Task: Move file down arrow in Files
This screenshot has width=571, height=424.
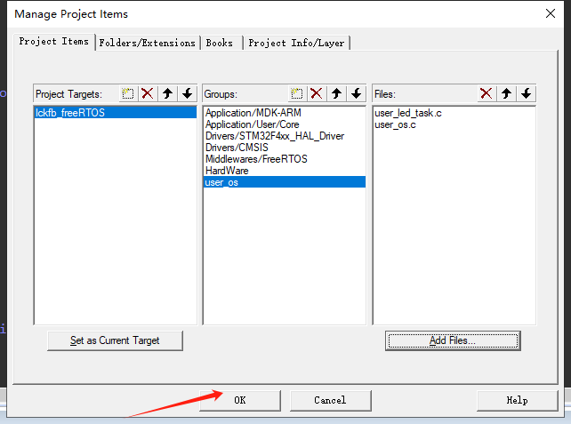Action: [x=526, y=93]
